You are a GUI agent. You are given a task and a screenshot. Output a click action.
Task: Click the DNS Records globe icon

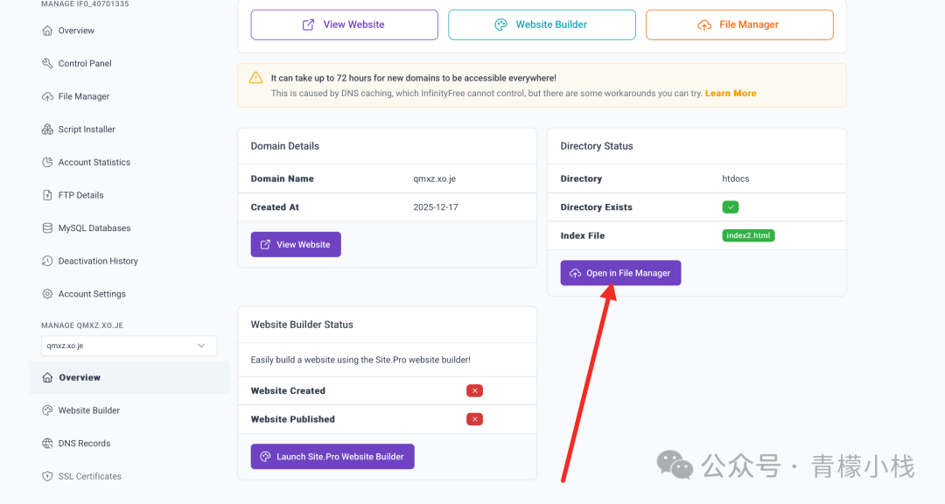tap(47, 444)
